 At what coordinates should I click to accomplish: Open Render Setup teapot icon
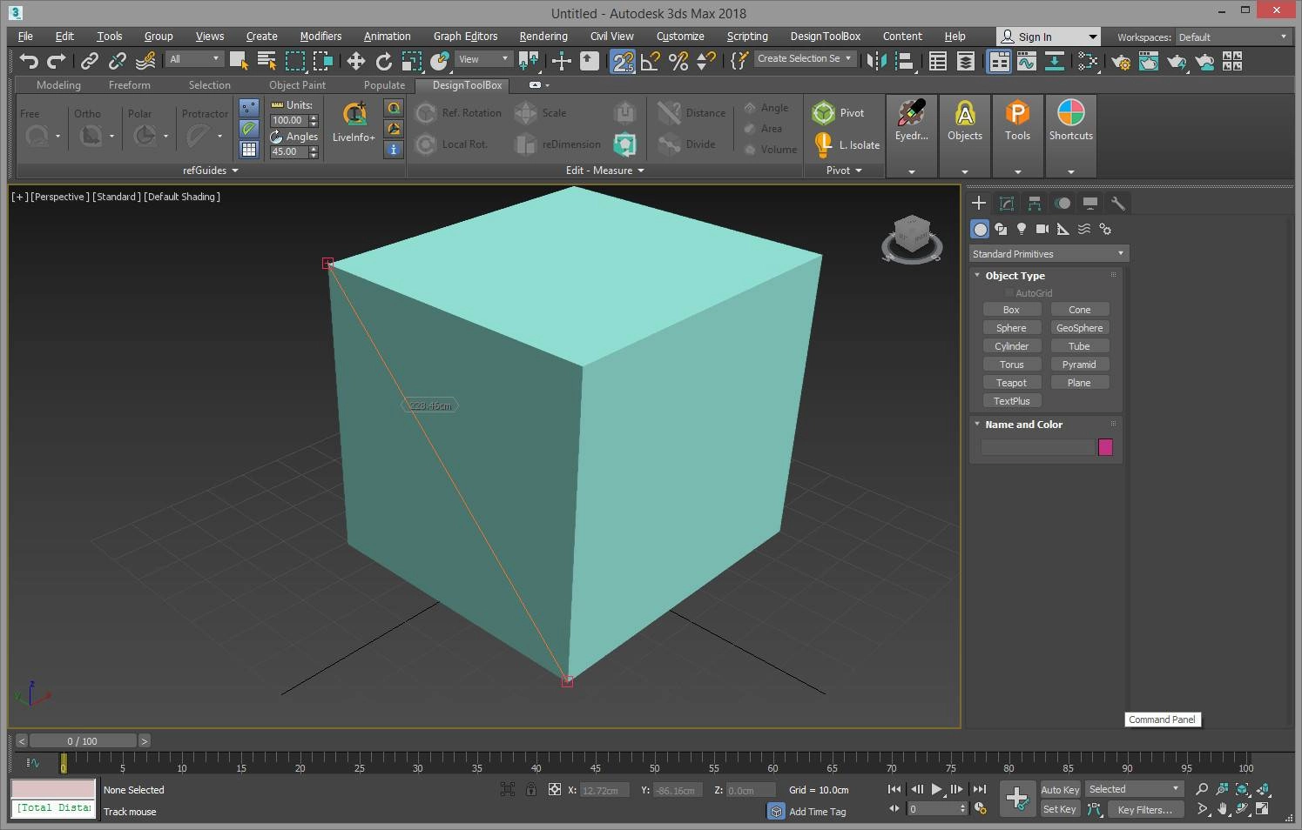pos(1121,61)
